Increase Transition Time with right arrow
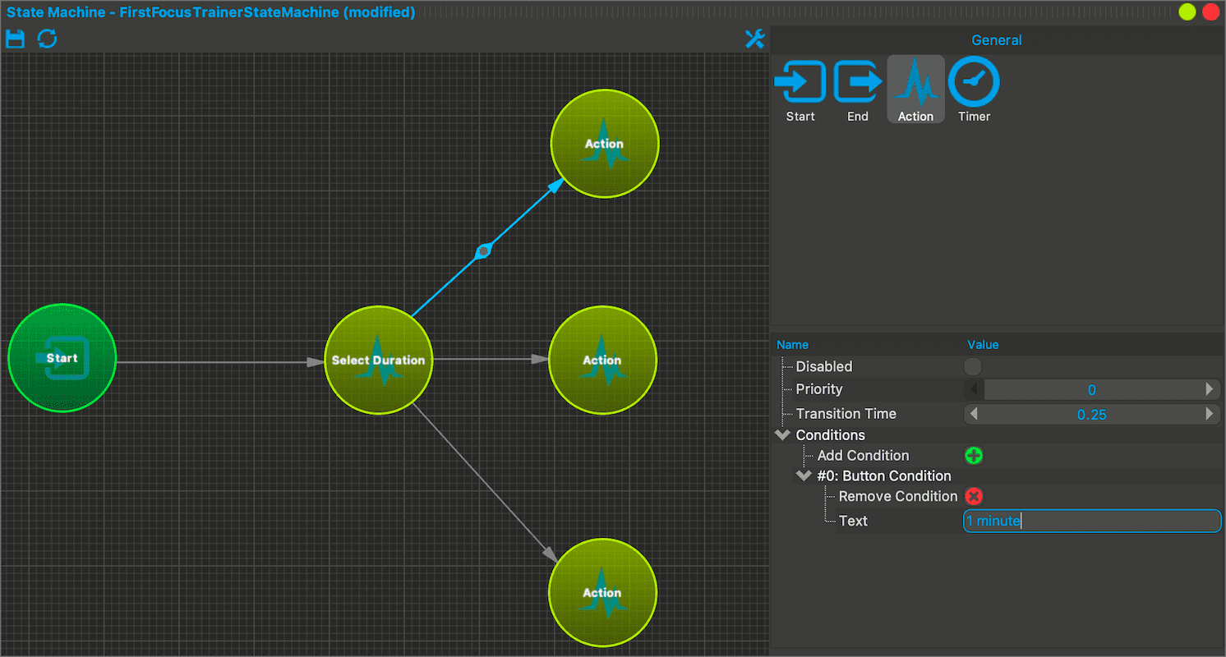The height and width of the screenshot is (657, 1226). (x=1210, y=414)
